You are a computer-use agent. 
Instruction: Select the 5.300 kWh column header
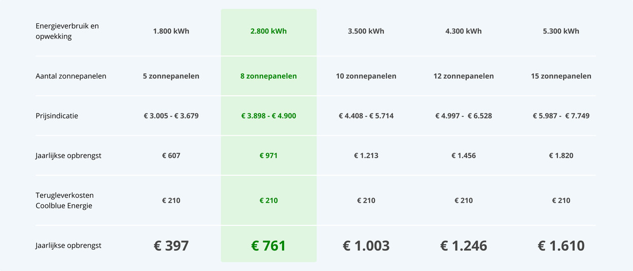[x=560, y=31]
